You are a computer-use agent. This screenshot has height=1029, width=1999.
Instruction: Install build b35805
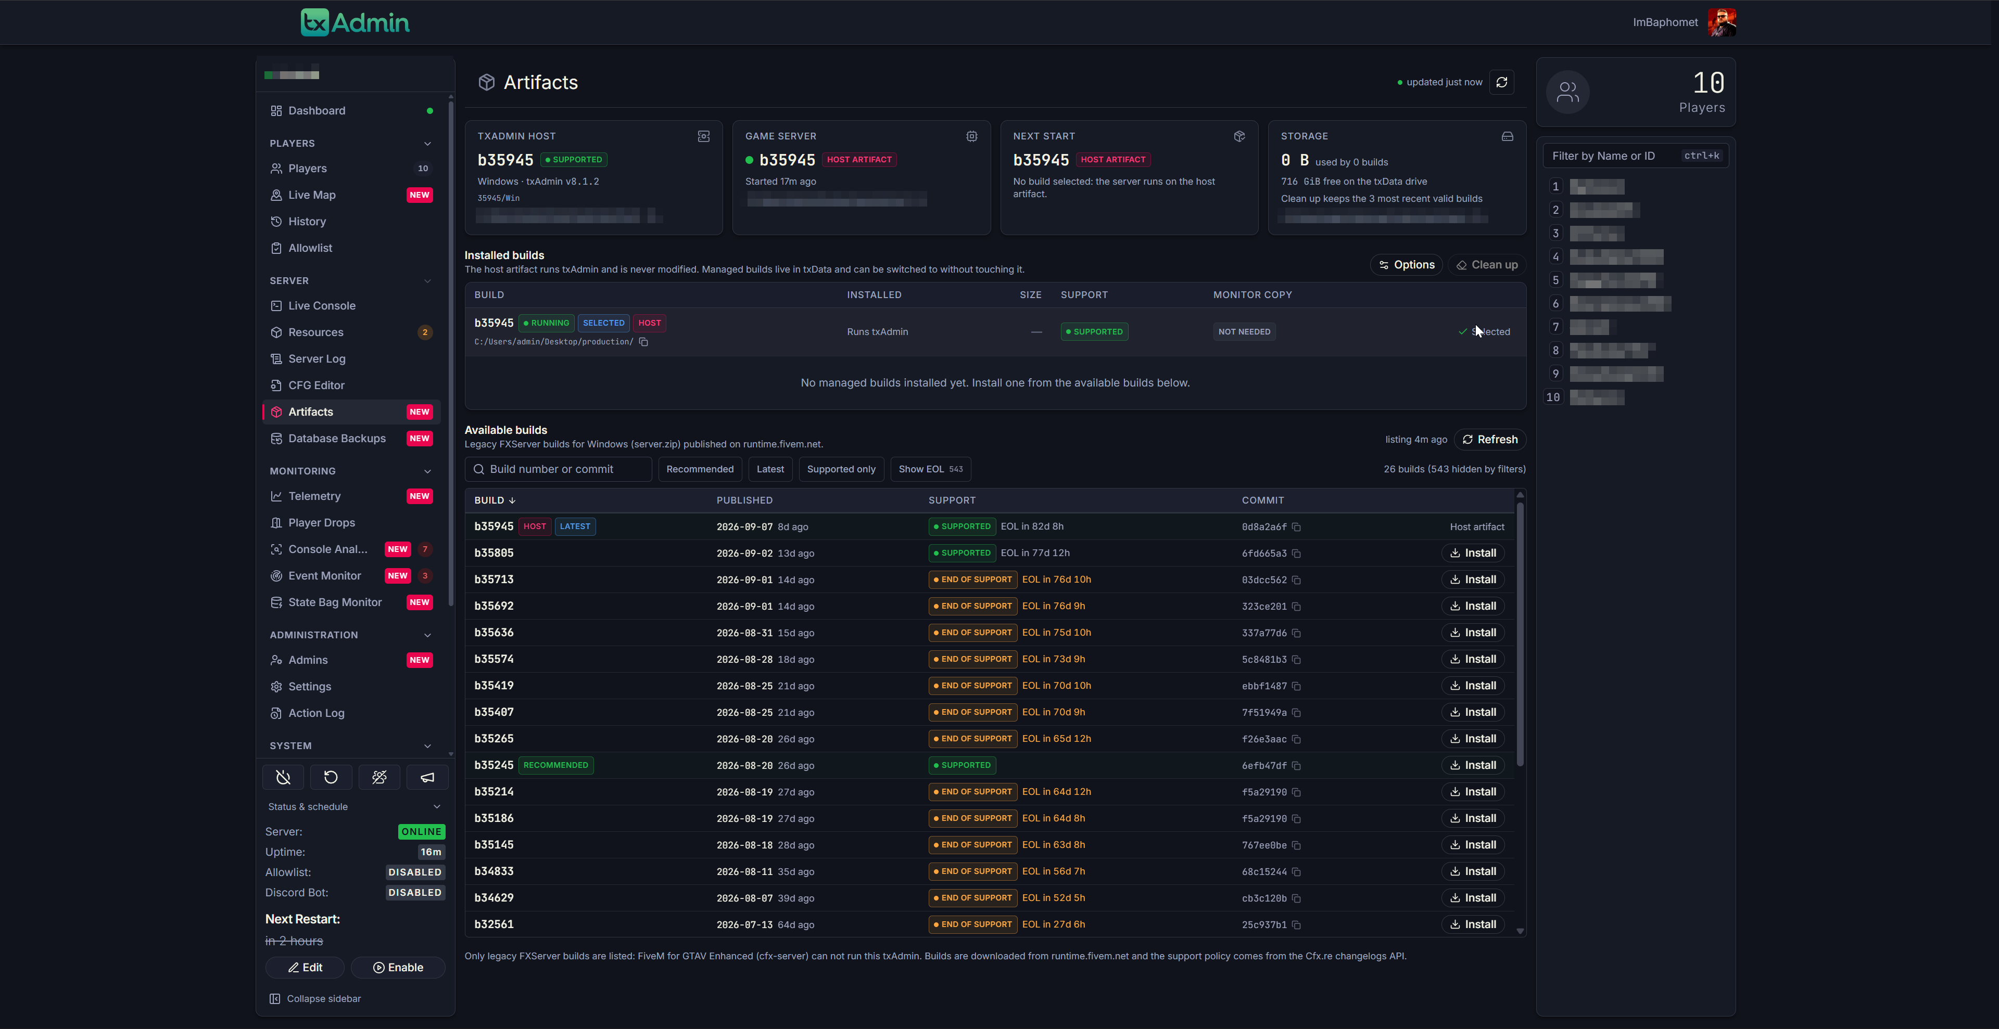click(1473, 554)
